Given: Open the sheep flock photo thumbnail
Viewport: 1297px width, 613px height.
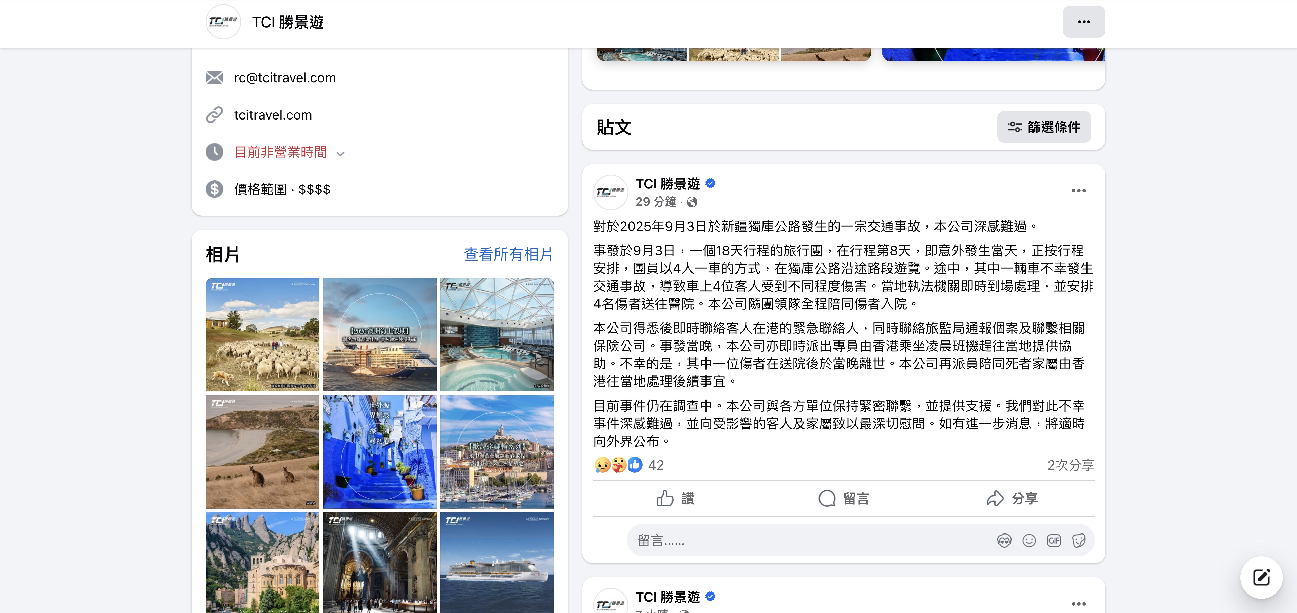Looking at the screenshot, I should (x=262, y=334).
